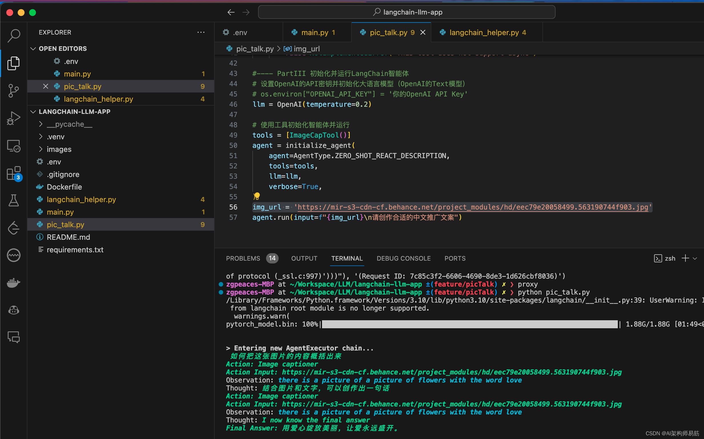Open Run and Debug view icon
704x439 pixels.
pos(14,118)
